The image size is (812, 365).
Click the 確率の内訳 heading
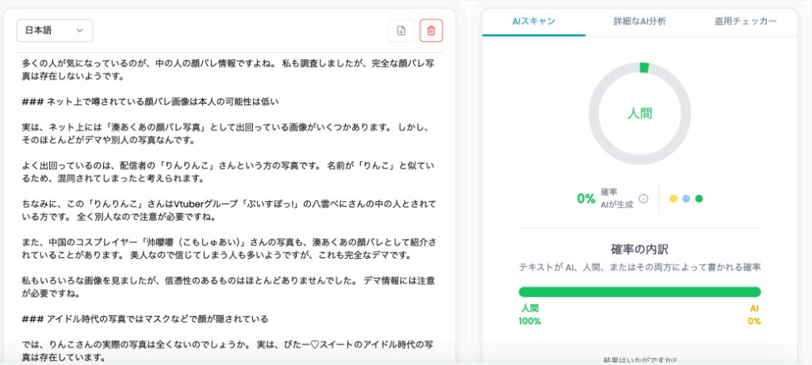(x=639, y=248)
